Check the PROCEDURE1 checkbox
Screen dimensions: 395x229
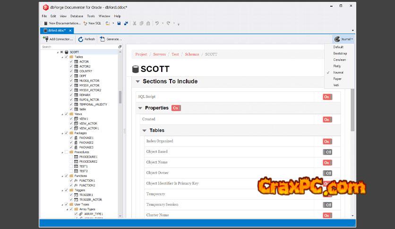71,157
